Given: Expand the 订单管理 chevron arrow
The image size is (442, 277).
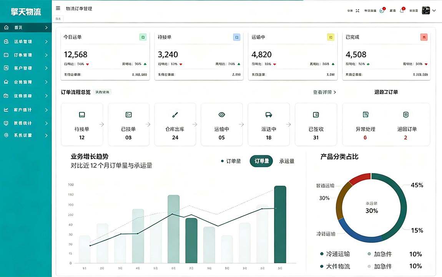Looking at the screenshot, I should (46, 55).
